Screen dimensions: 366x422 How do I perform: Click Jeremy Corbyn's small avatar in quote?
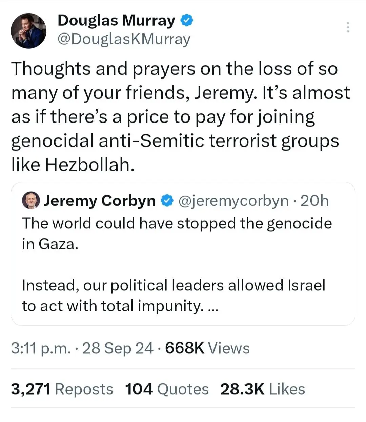coord(31,201)
